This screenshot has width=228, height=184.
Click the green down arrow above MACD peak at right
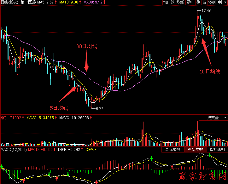point(210,155)
